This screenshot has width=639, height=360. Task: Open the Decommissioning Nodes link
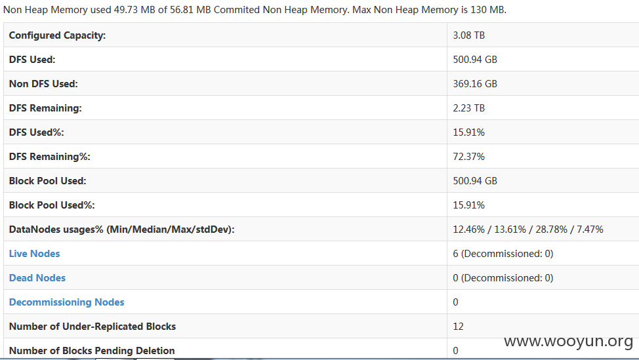66,302
